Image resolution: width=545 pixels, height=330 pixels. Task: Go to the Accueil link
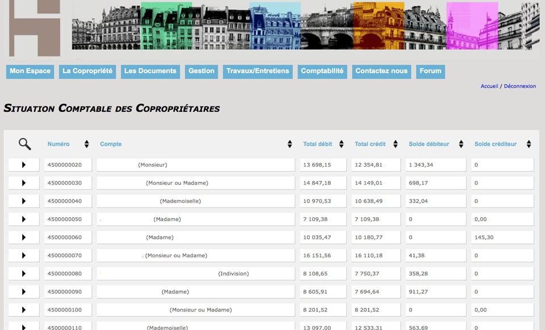489,86
